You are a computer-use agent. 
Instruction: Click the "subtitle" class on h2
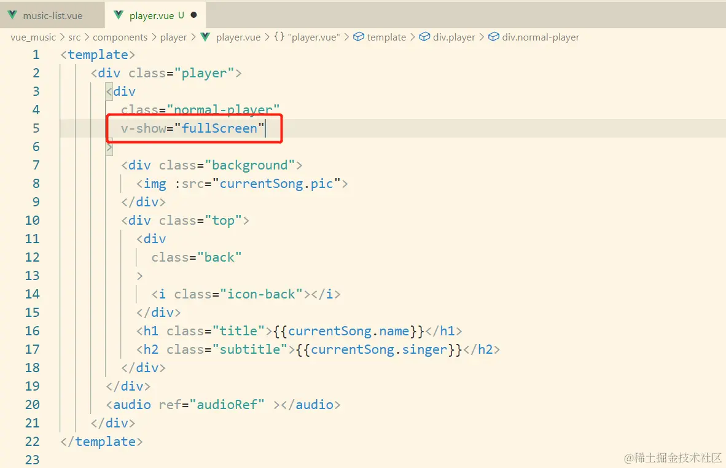[x=249, y=349]
